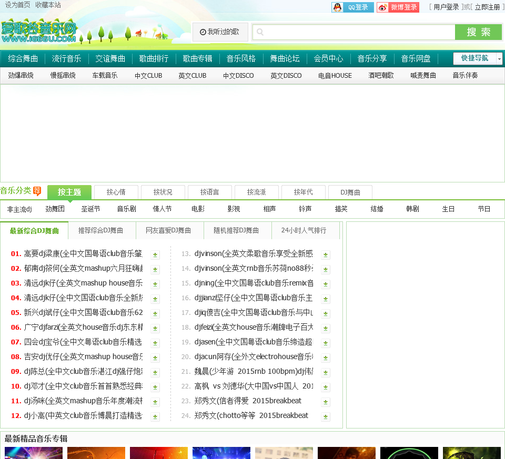505x459 pixels.
Task: Open 情人节 theme
Action: click(163, 209)
